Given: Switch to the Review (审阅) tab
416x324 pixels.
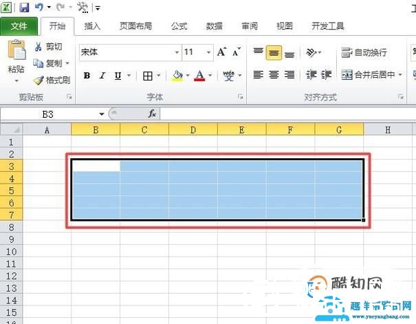Looking at the screenshot, I should [250, 26].
